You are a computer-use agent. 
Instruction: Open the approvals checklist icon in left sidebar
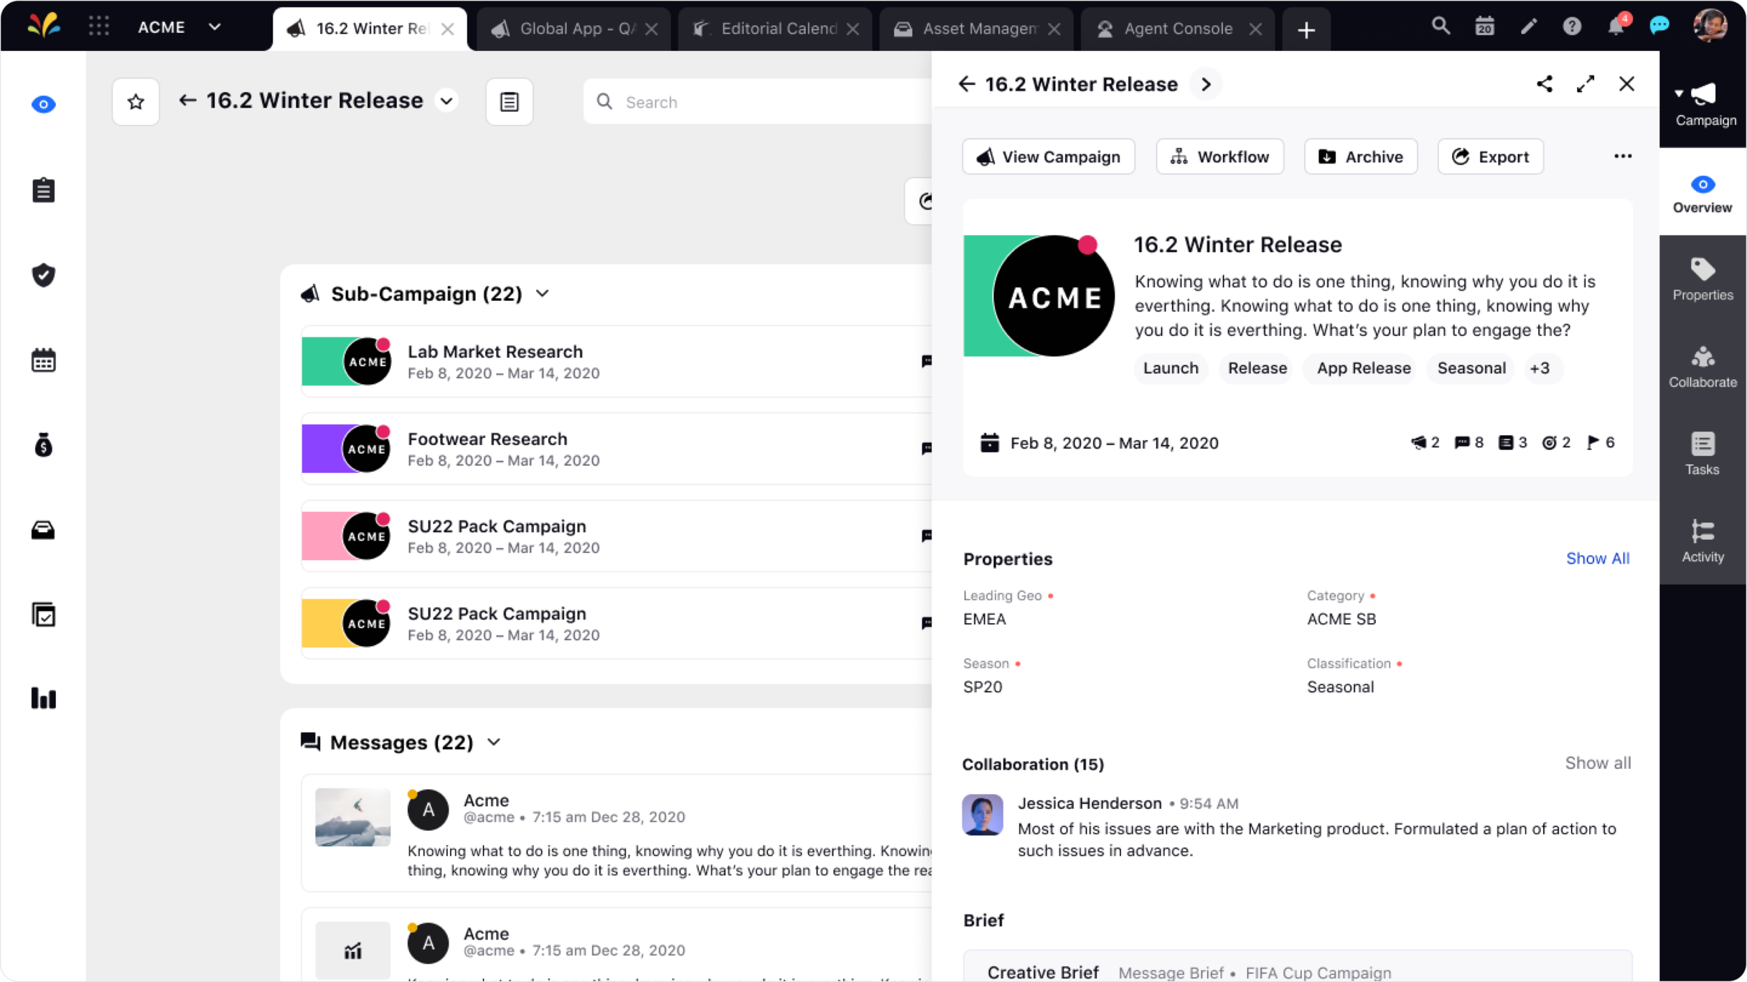point(43,615)
